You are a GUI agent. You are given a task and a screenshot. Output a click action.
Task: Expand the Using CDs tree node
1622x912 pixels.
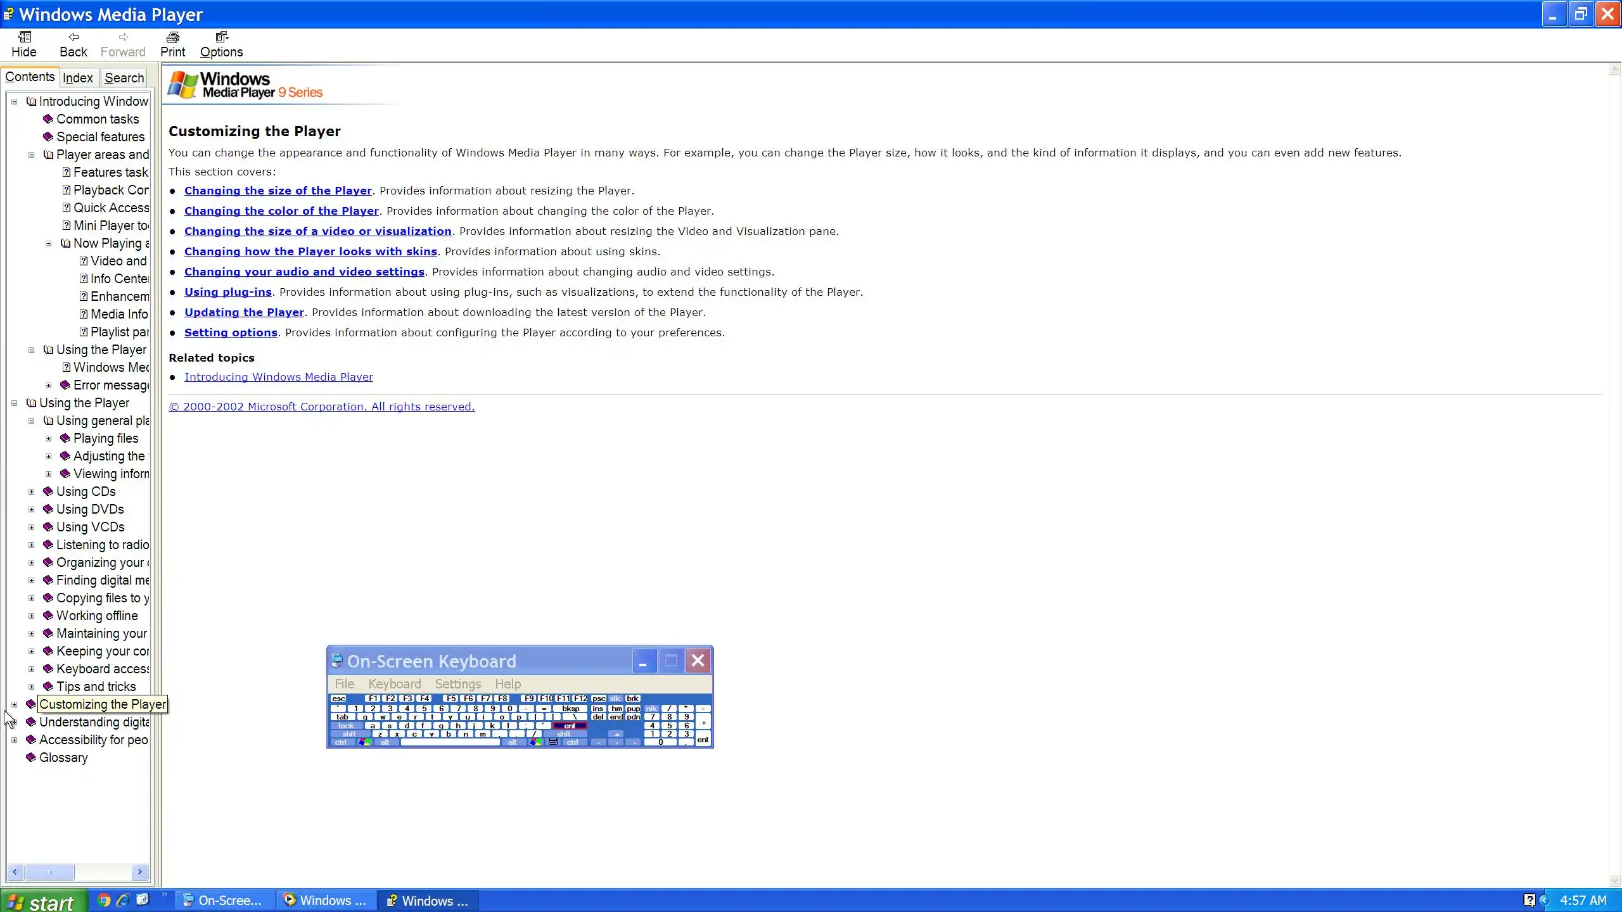[x=31, y=491]
